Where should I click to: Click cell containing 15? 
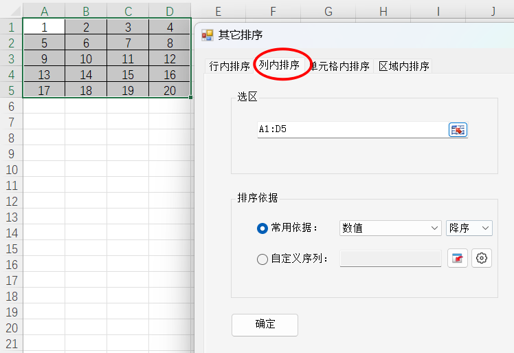point(128,74)
